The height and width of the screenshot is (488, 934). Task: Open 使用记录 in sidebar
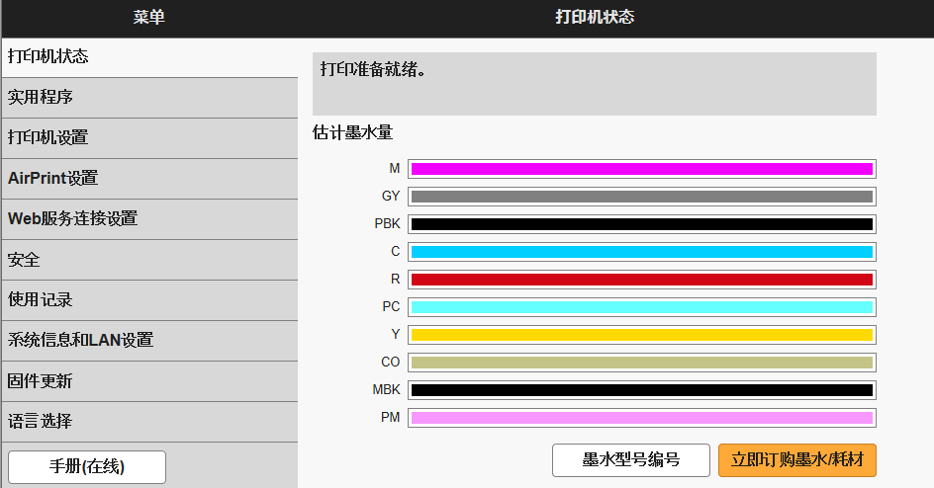click(x=148, y=300)
